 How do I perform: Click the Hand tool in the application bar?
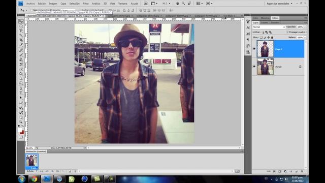point(177,4)
